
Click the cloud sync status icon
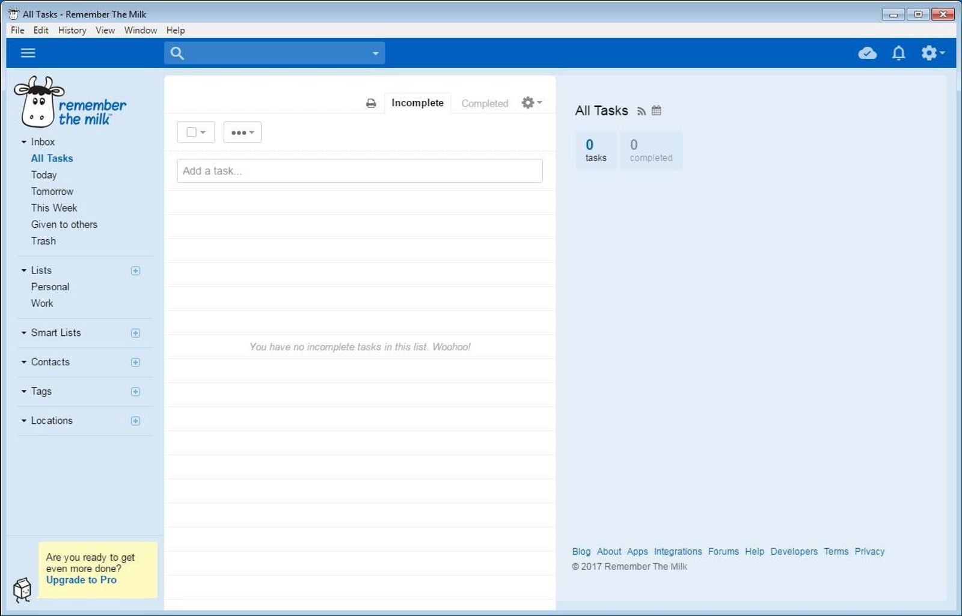[867, 53]
